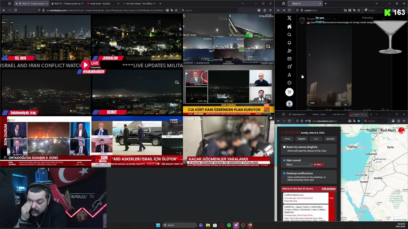
Task: Click the compose post button on X
Action: 289,92
